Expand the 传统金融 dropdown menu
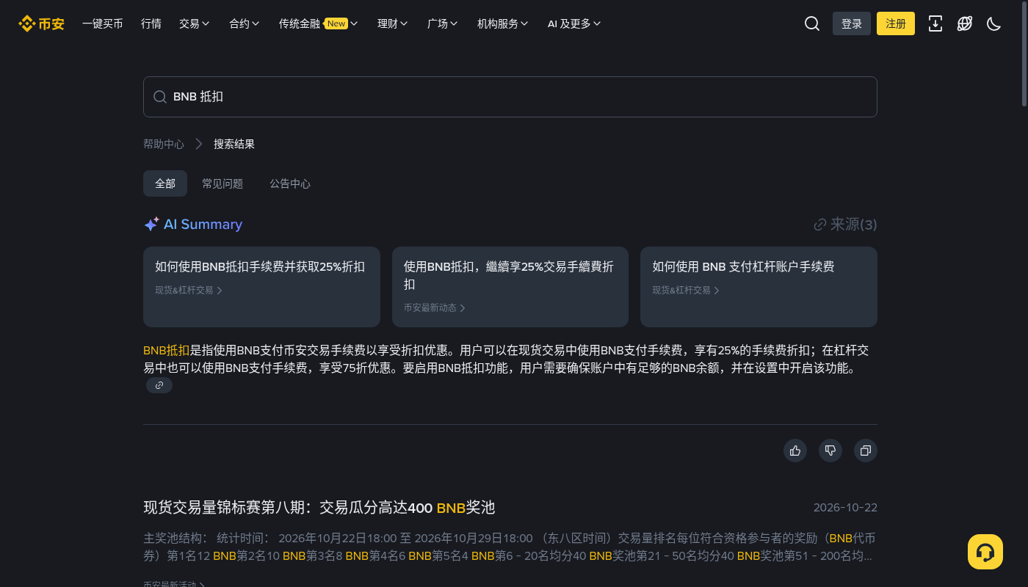Viewport: 1028px width, 587px height. [x=319, y=23]
